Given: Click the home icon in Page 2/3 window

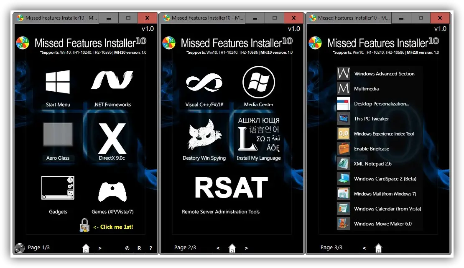Looking at the screenshot, I should (232, 248).
